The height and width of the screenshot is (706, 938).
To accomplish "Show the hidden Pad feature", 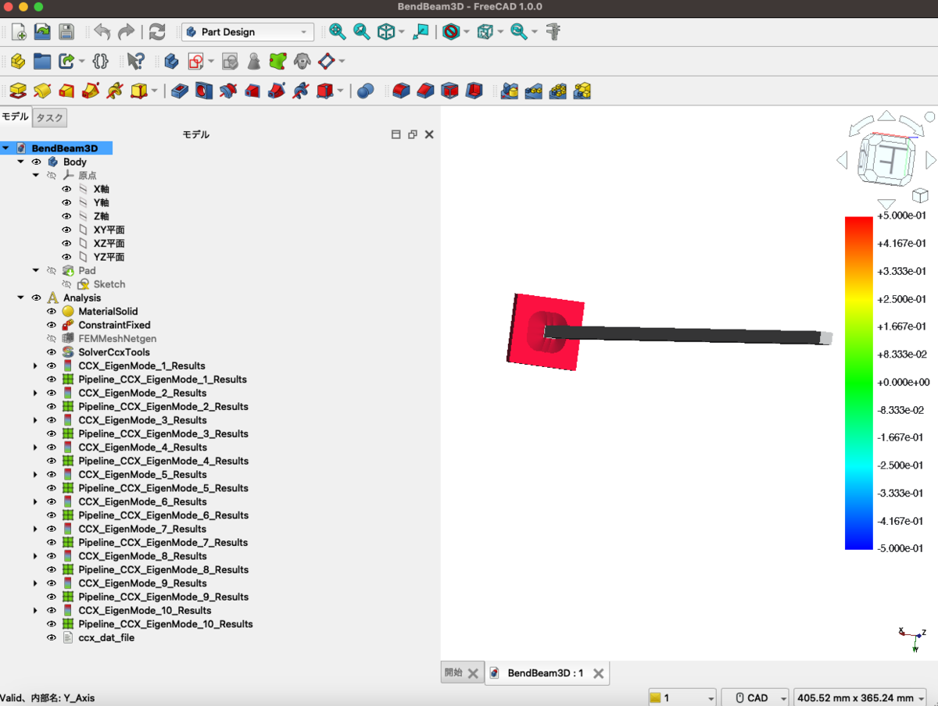I will 52,270.
